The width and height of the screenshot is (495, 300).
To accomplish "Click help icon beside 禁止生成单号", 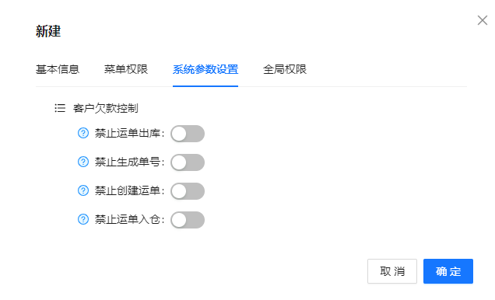I will pyautogui.click(x=83, y=162).
